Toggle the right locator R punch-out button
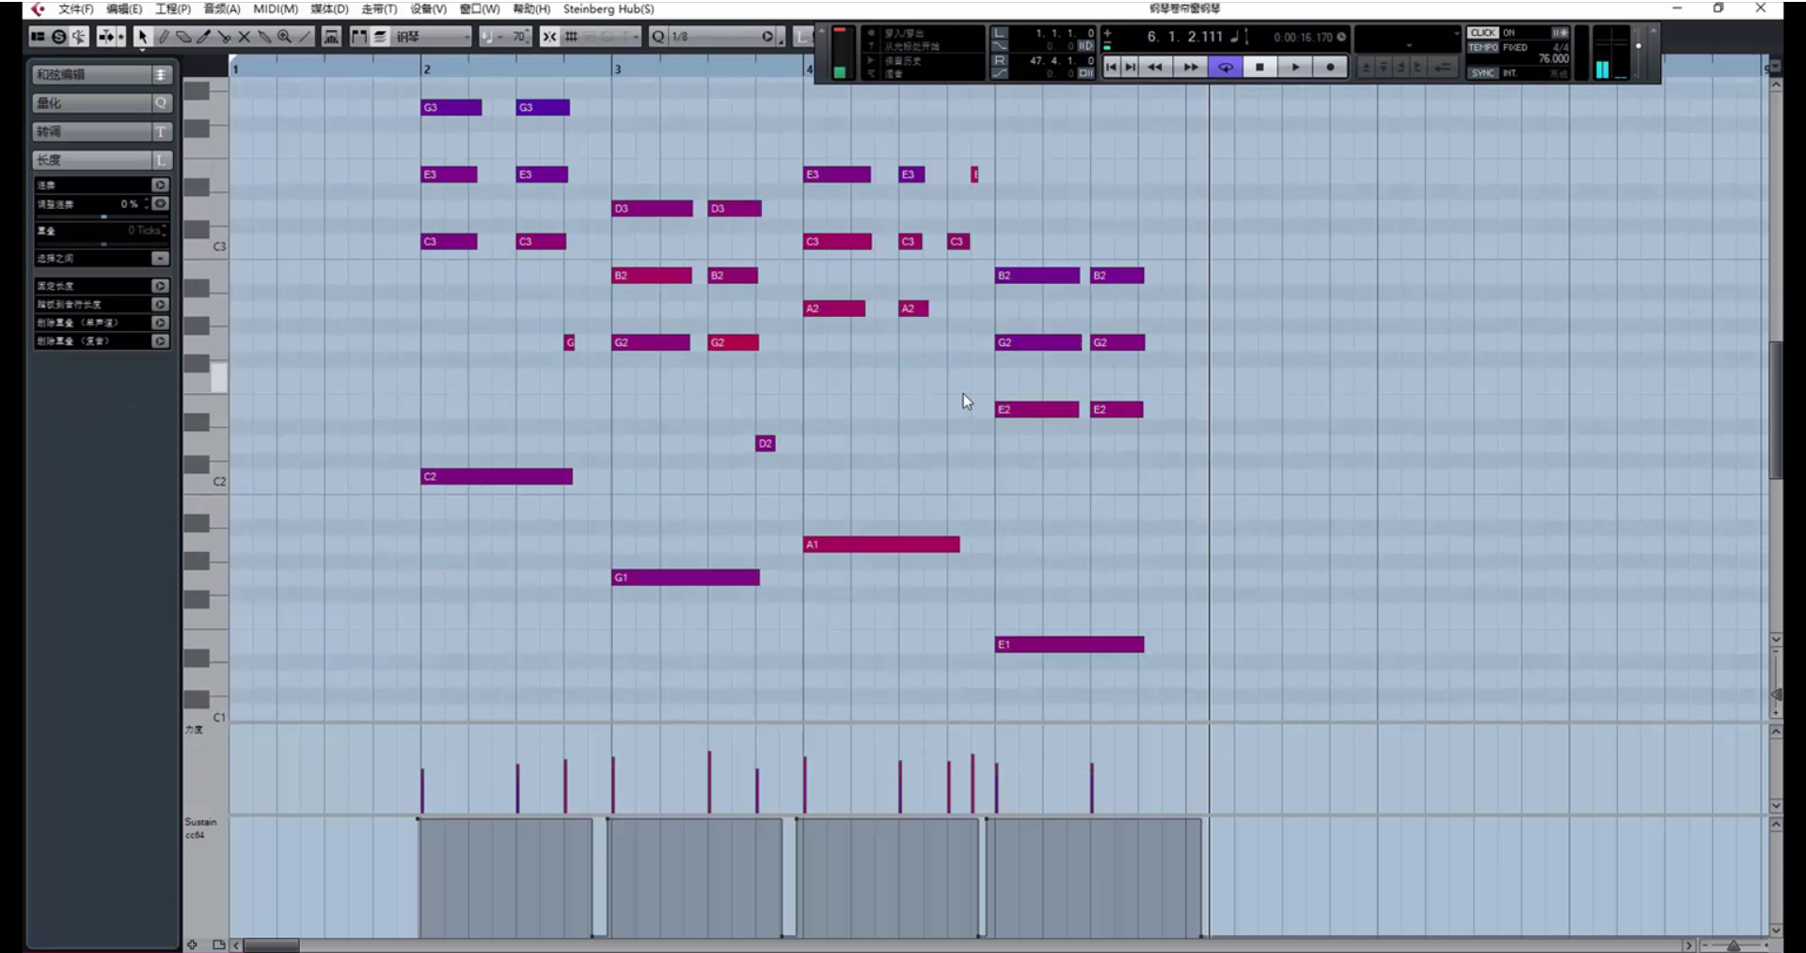This screenshot has height=953, width=1806. pos(1000,60)
